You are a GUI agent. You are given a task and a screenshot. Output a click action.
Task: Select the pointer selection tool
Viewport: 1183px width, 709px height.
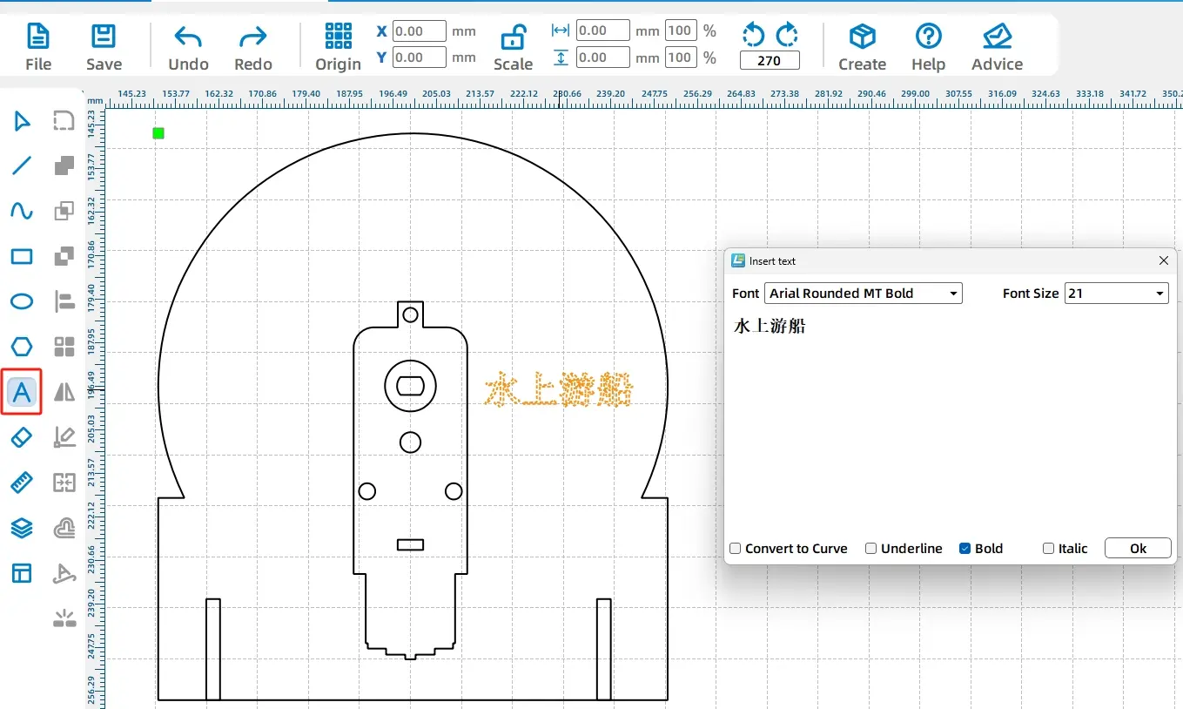22,121
